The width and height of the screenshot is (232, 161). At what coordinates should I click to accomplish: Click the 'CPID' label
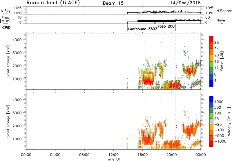[6, 28]
